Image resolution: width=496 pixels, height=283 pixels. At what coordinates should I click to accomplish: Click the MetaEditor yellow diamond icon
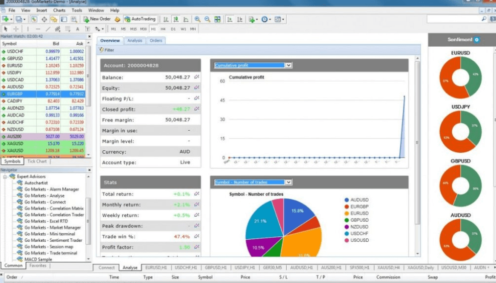[x=117, y=19]
